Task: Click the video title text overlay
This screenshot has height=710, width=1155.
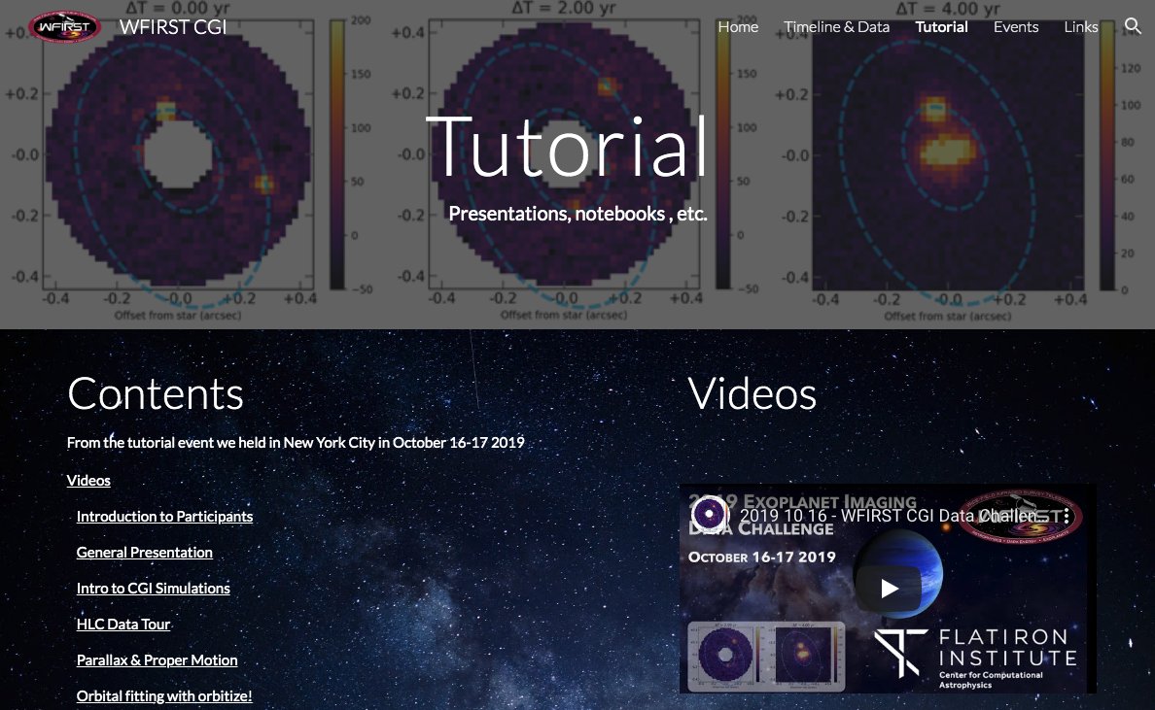Action: (892, 516)
